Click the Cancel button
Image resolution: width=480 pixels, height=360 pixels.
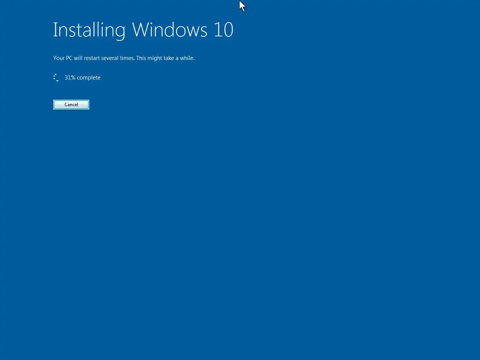tap(71, 105)
